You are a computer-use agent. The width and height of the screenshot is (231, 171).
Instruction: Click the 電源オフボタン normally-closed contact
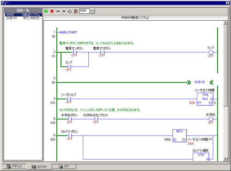coord(102,52)
